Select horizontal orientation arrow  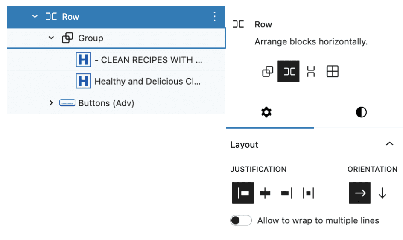pyautogui.click(x=359, y=193)
